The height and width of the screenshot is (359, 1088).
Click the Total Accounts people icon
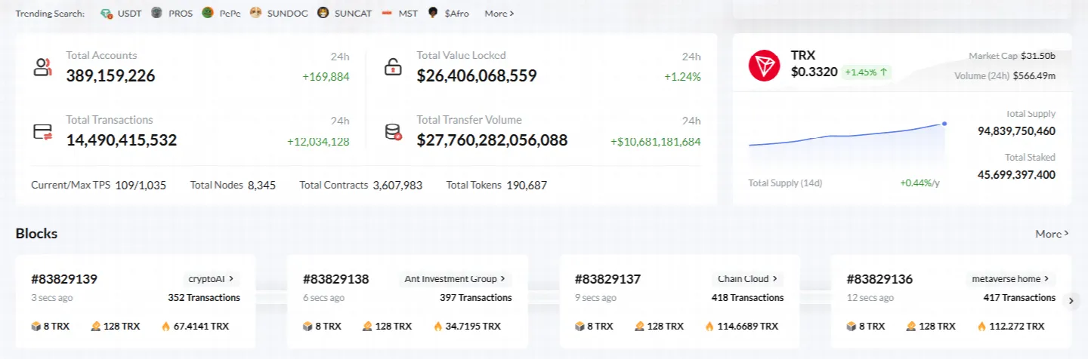pyautogui.click(x=42, y=66)
